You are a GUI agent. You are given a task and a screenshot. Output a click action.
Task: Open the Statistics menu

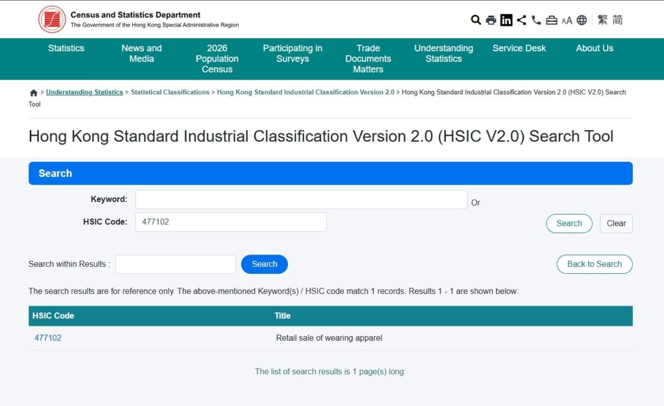(66, 48)
